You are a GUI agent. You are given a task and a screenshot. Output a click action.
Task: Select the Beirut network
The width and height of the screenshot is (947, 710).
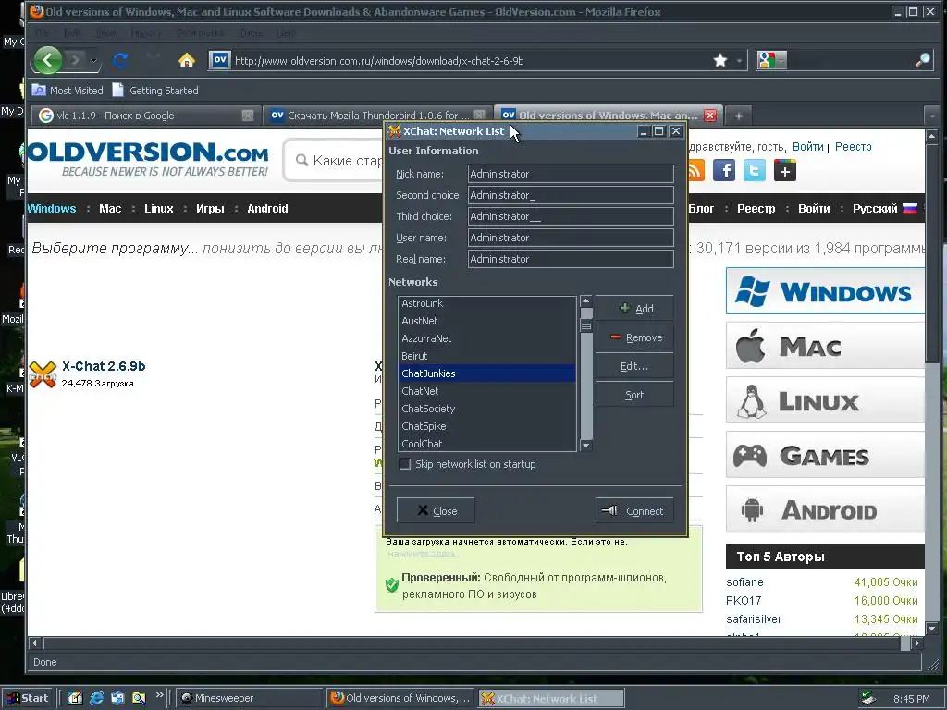(486, 356)
